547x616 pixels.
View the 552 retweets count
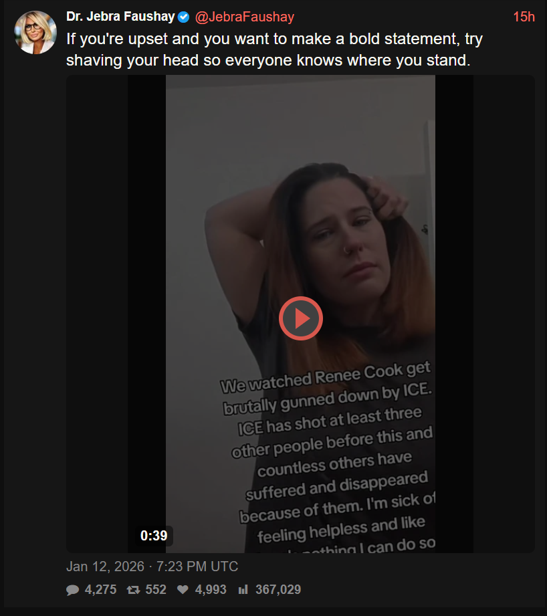tap(156, 589)
